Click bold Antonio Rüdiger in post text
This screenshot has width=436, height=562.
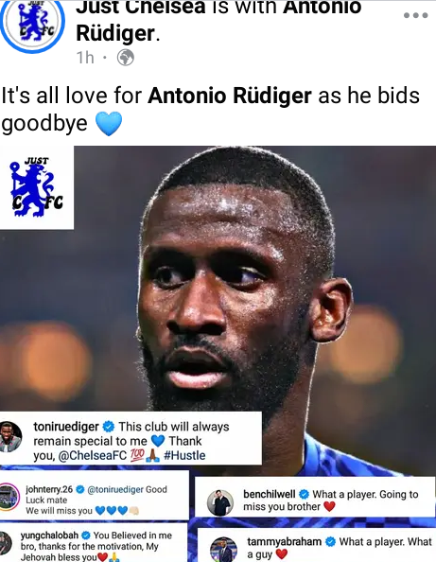230,96
